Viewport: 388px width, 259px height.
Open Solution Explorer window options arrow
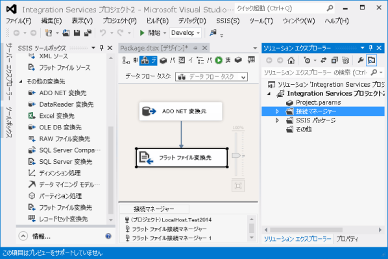pos(363,48)
